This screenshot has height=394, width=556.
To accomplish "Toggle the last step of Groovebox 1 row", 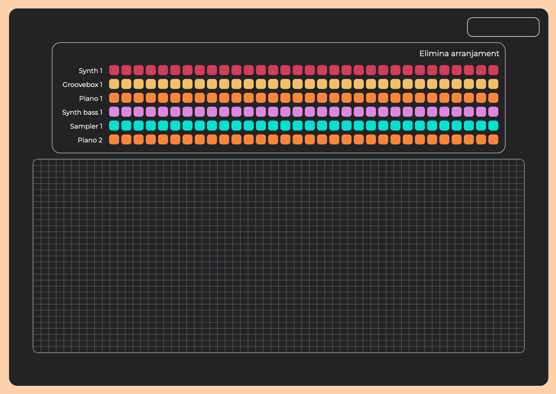I will coord(493,84).
